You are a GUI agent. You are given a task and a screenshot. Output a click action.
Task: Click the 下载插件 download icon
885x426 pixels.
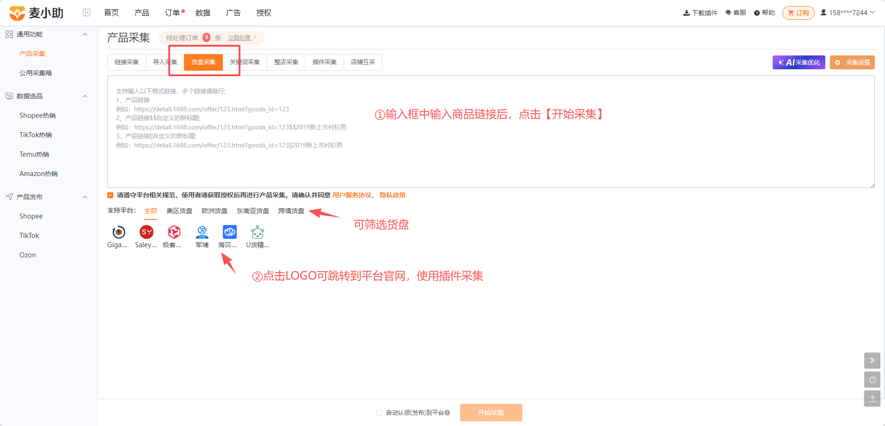click(686, 13)
